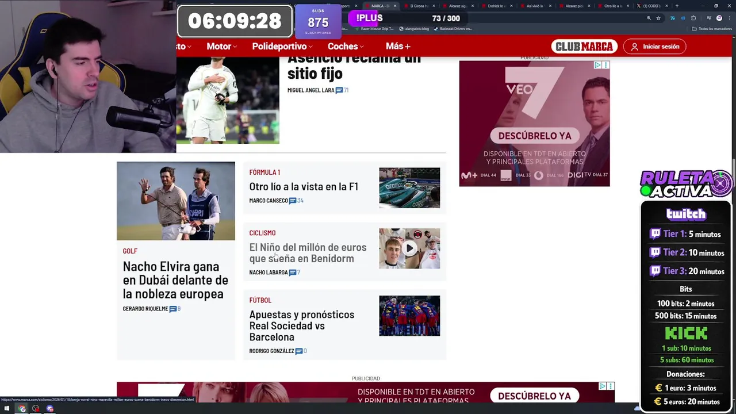Screen dimensions: 736x414
Task: Click 'DESCÚBRELO YA' in the sidebar ad
Action: tap(535, 136)
